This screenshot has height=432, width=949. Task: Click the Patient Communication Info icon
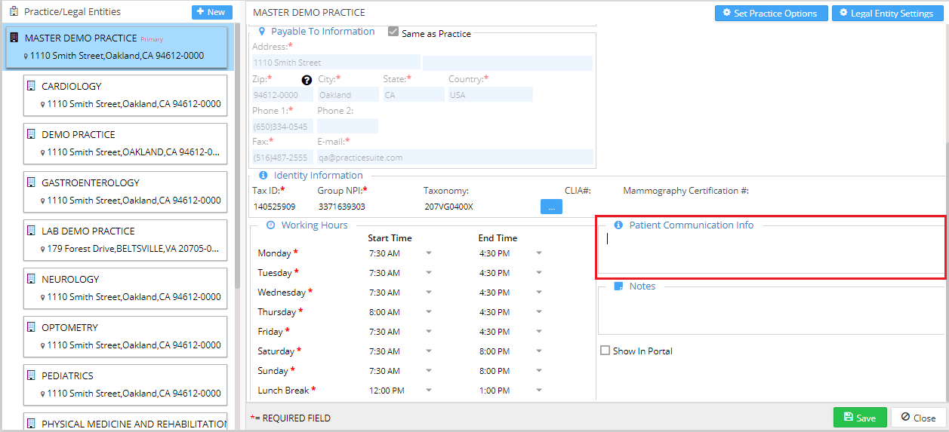click(618, 225)
